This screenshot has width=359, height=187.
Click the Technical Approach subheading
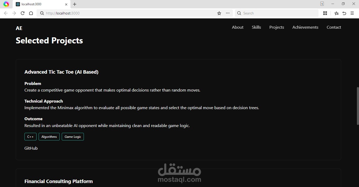point(44,101)
